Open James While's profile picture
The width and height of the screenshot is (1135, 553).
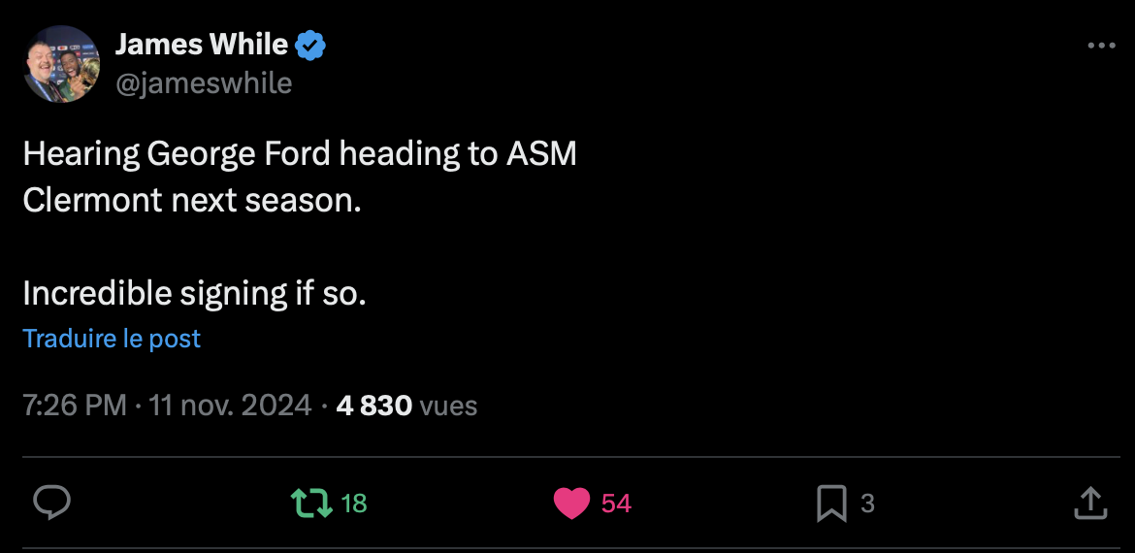tap(61, 64)
